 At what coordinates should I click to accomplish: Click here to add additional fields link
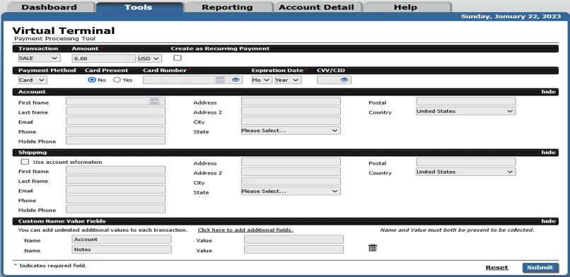click(245, 230)
